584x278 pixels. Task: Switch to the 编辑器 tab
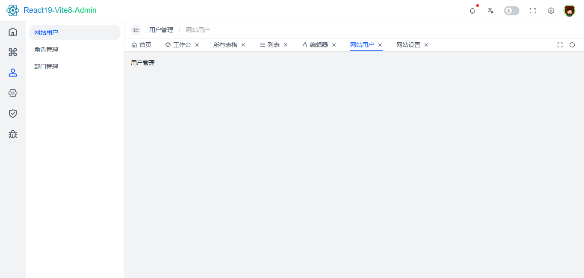pyautogui.click(x=315, y=45)
